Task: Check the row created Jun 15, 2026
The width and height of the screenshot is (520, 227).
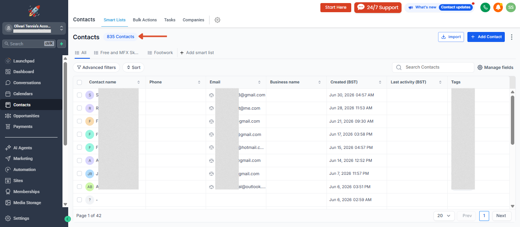Action: click(79, 147)
